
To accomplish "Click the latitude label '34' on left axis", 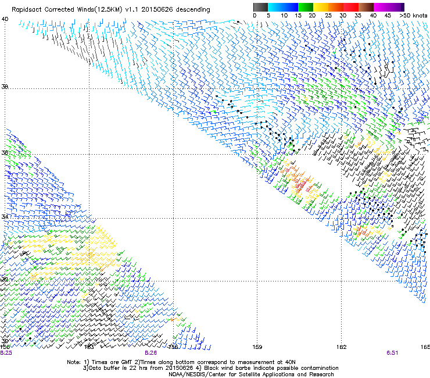I will 5,216.
